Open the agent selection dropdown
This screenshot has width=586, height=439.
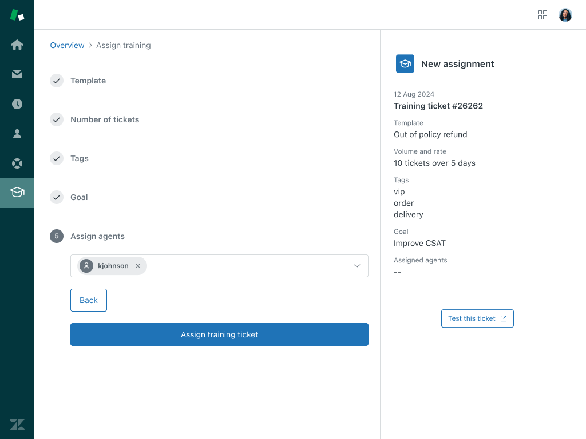tap(356, 265)
